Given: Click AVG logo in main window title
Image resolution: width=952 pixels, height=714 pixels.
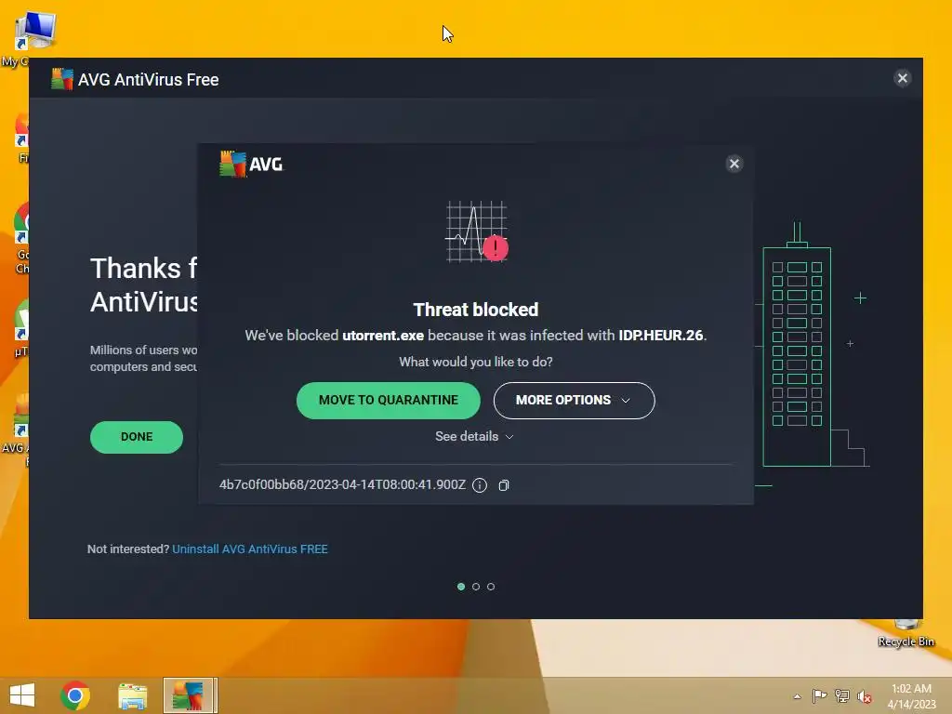Looking at the screenshot, I should (x=62, y=79).
